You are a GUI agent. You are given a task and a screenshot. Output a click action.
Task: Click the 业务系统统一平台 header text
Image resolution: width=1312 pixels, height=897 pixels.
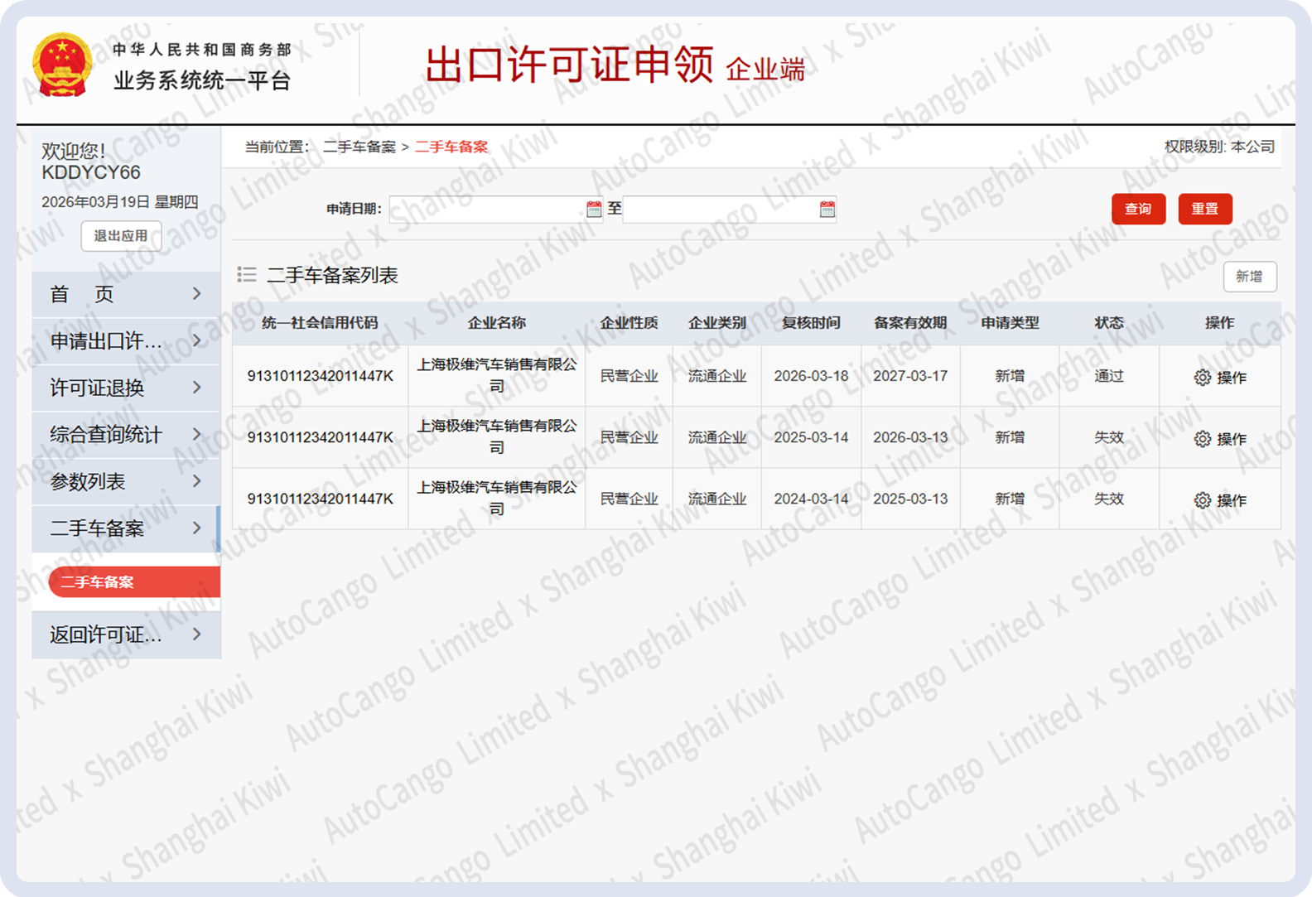point(202,80)
